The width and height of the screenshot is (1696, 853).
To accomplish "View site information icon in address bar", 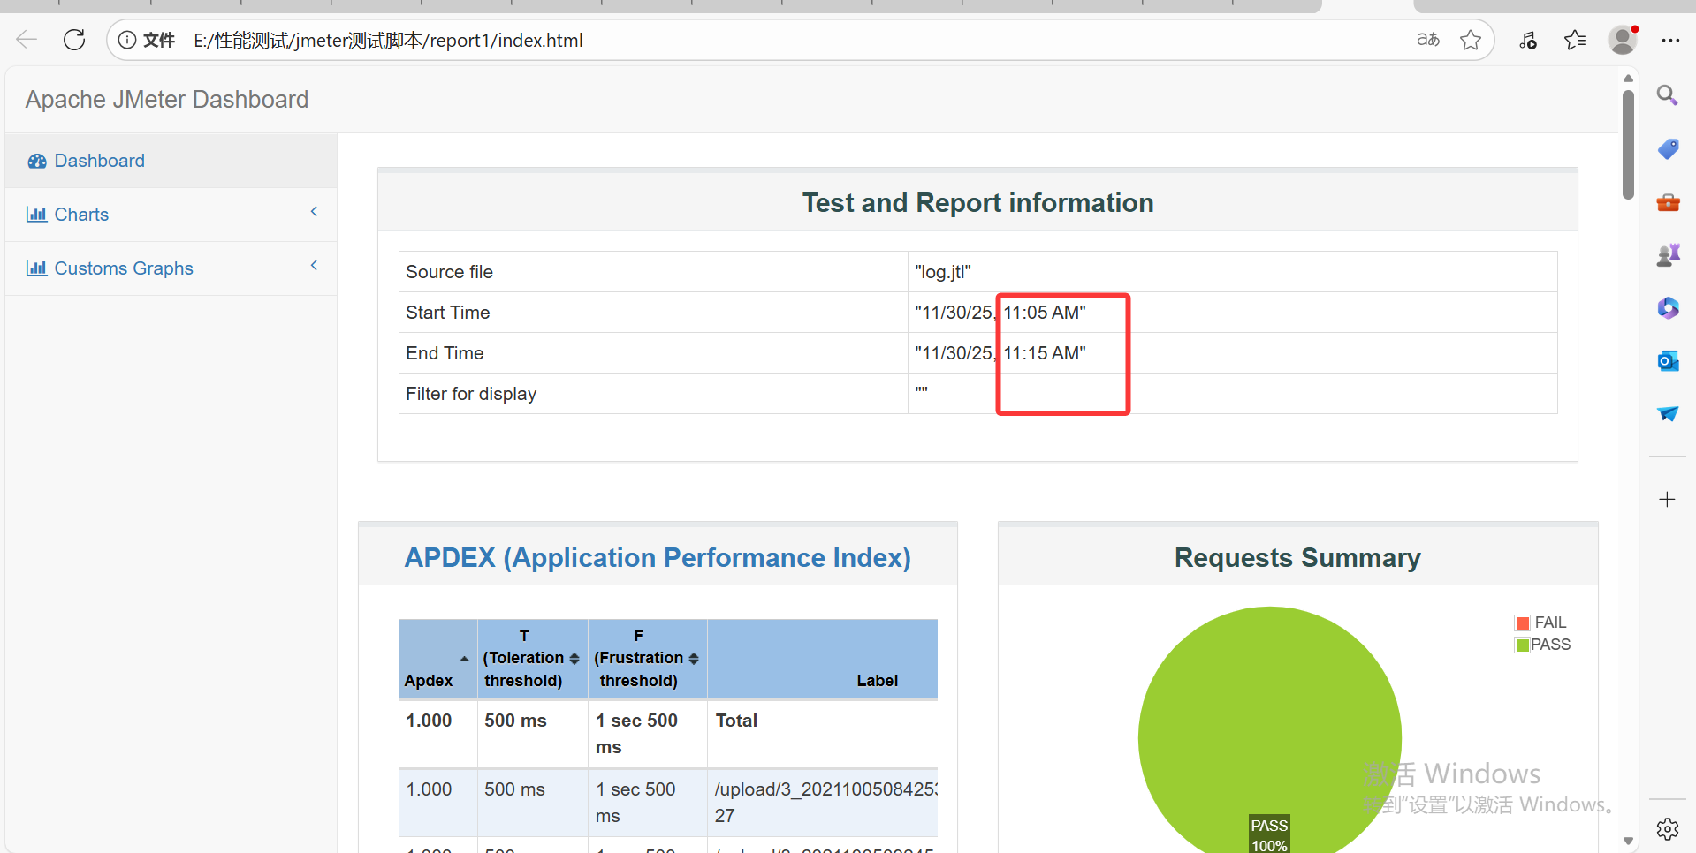I will click(x=127, y=40).
